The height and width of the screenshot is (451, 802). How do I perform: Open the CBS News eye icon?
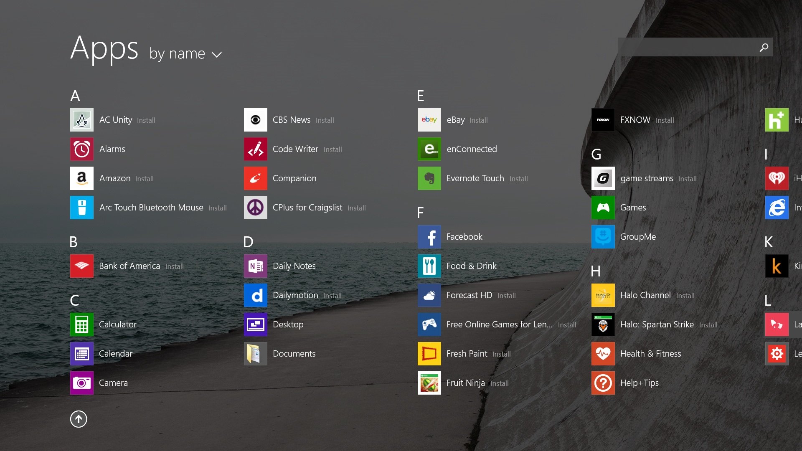(256, 120)
